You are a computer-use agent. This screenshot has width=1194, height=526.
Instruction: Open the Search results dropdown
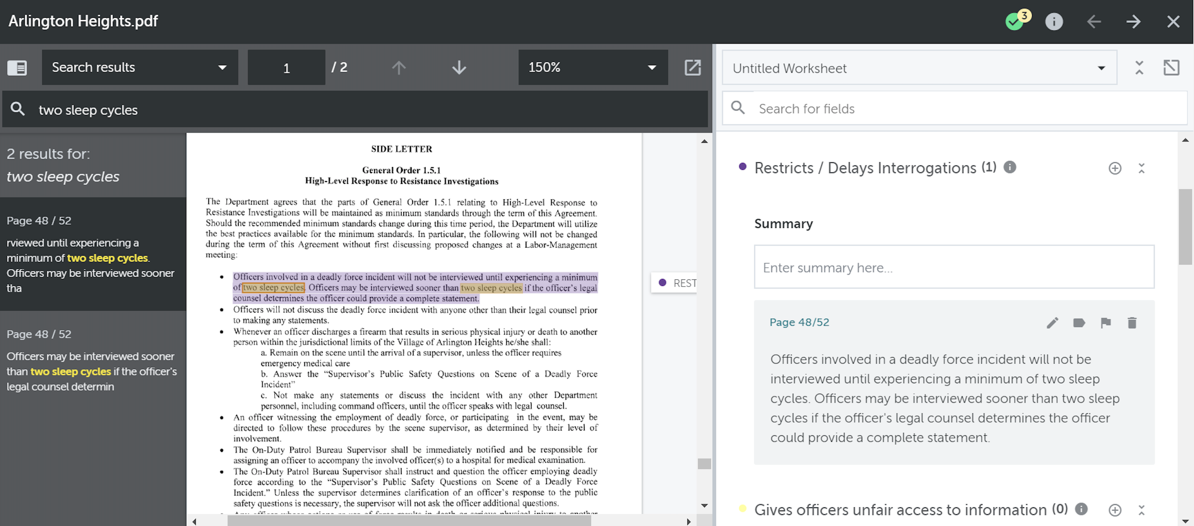click(x=140, y=67)
